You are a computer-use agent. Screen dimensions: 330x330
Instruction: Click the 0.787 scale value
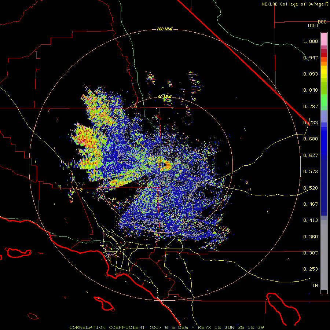(x=311, y=106)
